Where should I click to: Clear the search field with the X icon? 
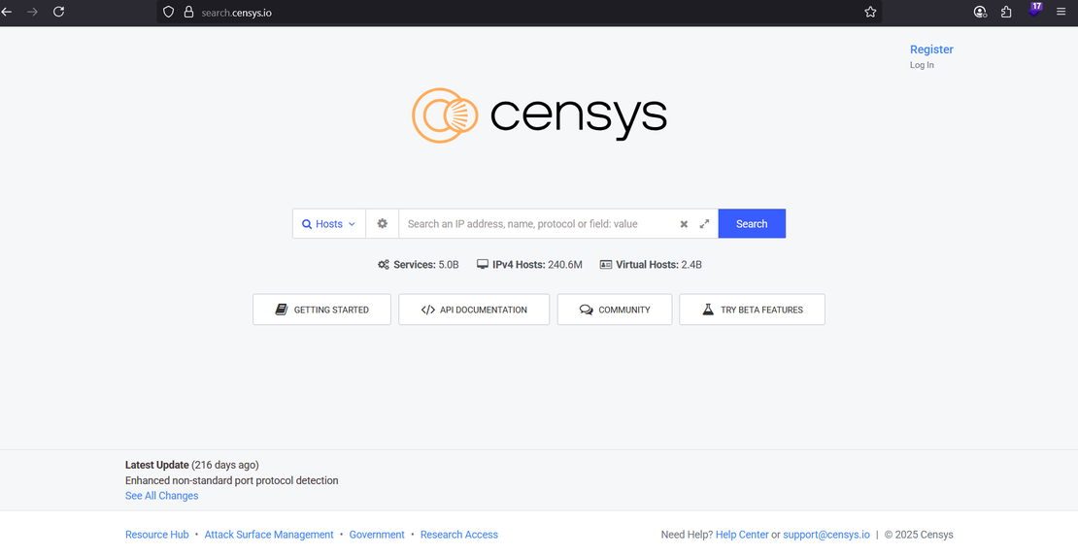(684, 224)
